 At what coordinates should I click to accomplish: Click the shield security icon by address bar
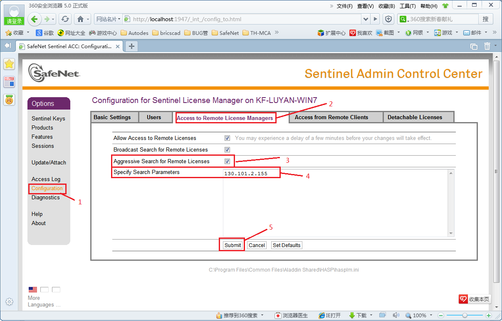click(x=388, y=19)
